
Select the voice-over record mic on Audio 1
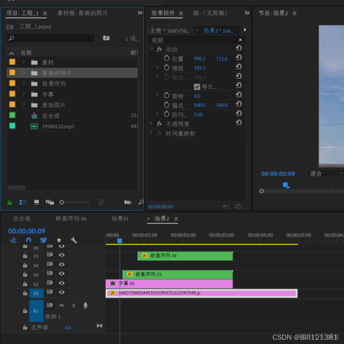[x=85, y=305]
